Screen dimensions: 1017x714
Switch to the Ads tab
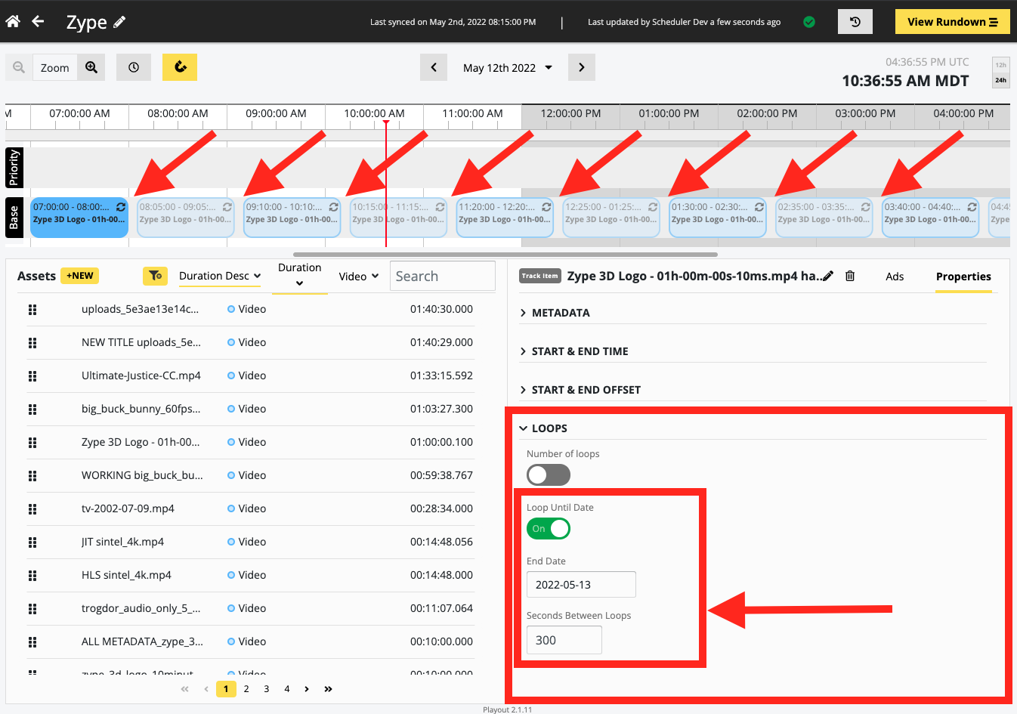click(895, 277)
